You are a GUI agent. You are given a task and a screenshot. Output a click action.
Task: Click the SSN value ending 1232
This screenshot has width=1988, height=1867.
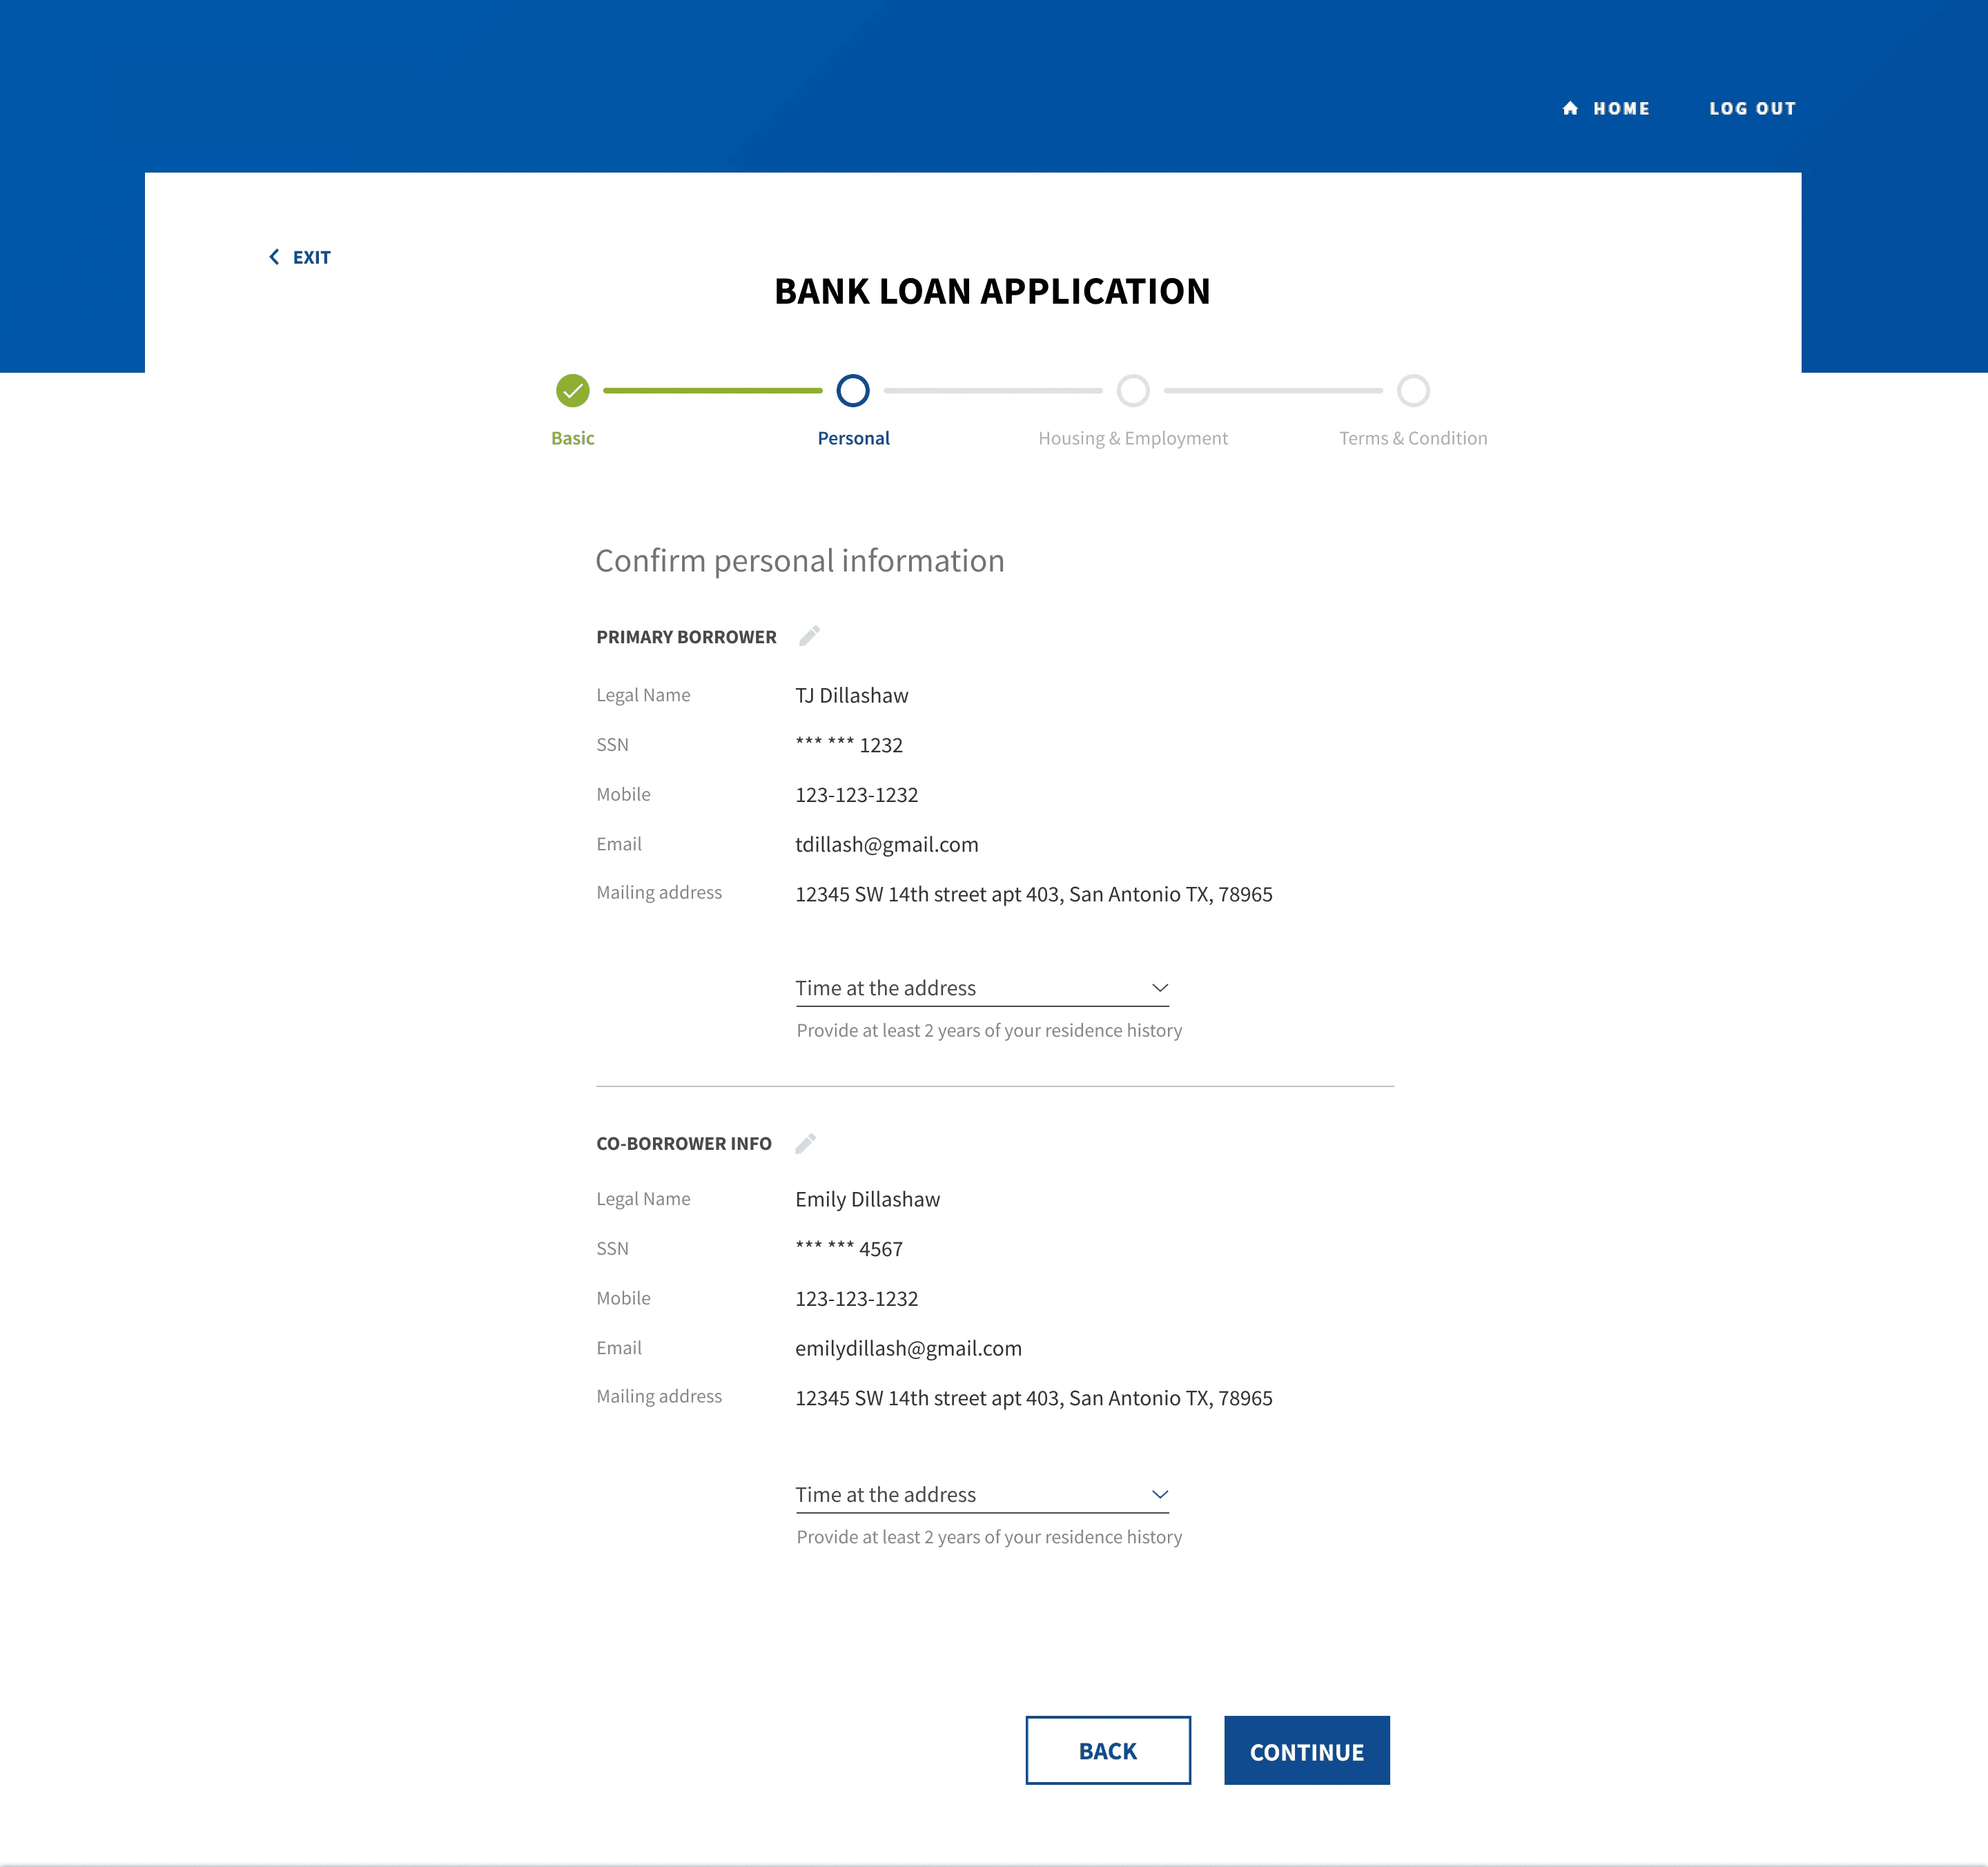(x=849, y=745)
